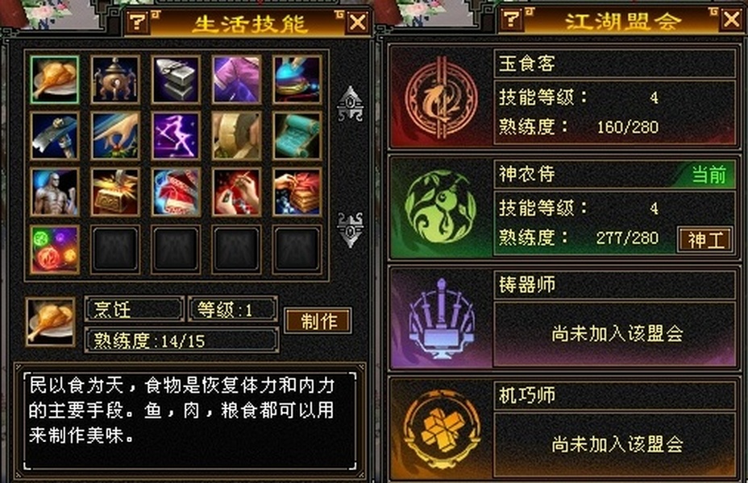Select the muscular man skill icon
Screen dimensions: 748x483
pyautogui.click(x=54, y=192)
